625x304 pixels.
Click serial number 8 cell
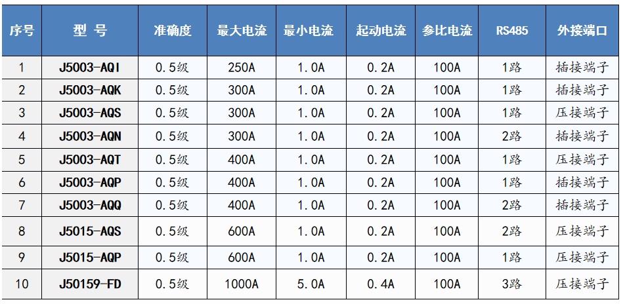click(x=22, y=231)
